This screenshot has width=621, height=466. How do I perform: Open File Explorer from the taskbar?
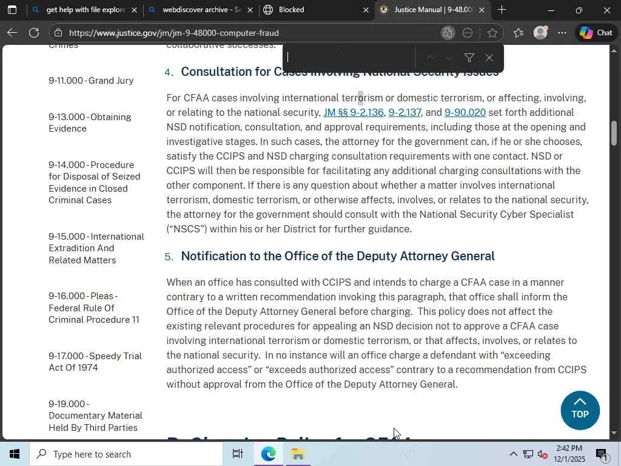297,454
